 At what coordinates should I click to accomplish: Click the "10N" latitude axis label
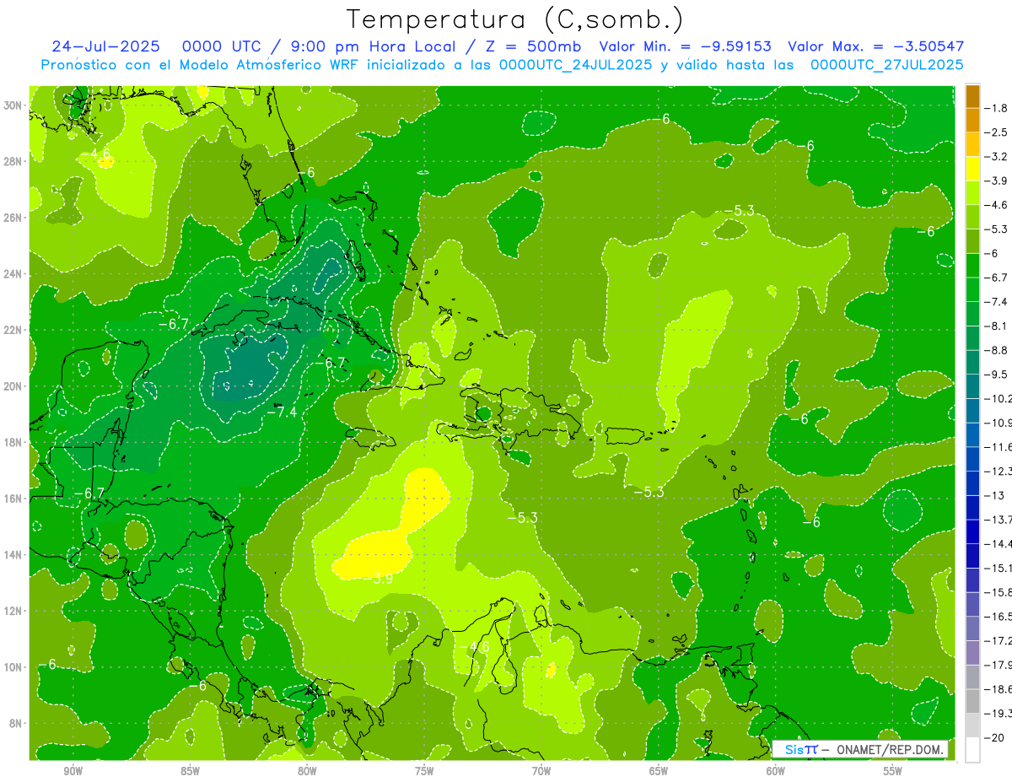14,667
